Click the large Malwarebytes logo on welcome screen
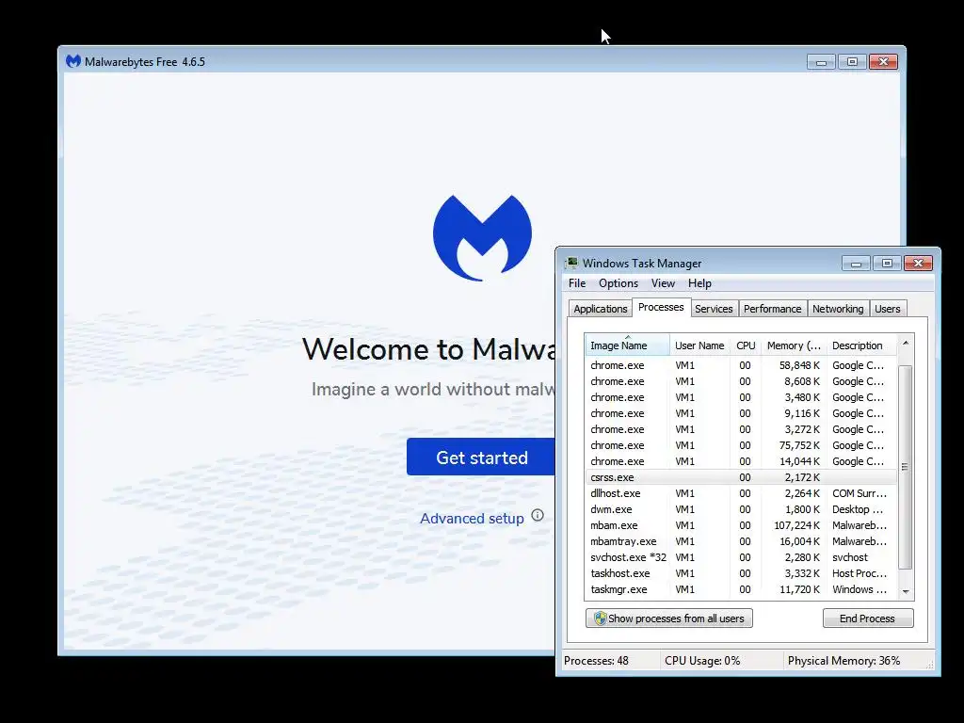This screenshot has width=964, height=723. [483, 238]
